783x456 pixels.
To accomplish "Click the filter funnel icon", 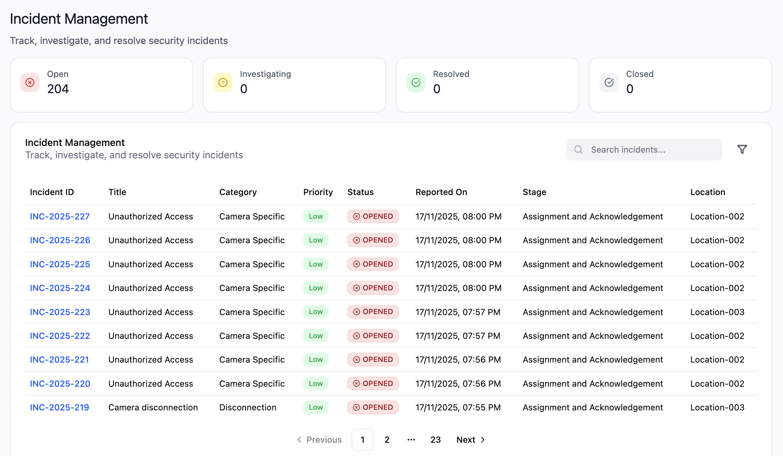I will [x=742, y=149].
